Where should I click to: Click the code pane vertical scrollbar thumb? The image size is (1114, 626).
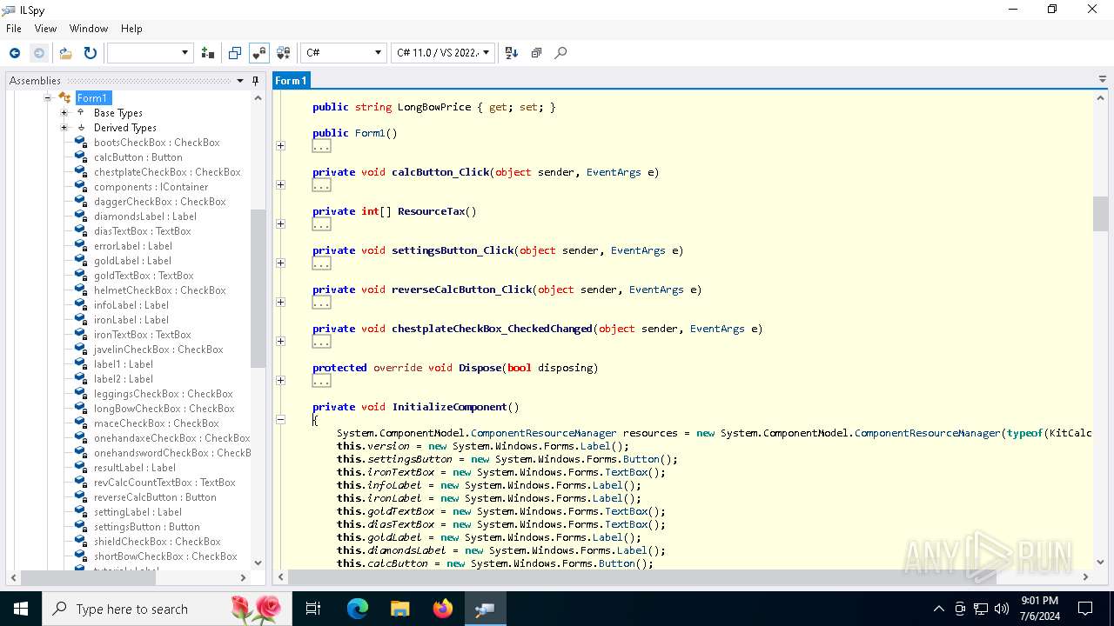point(1101,214)
